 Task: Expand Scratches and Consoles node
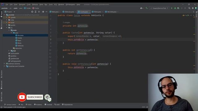[4, 66]
